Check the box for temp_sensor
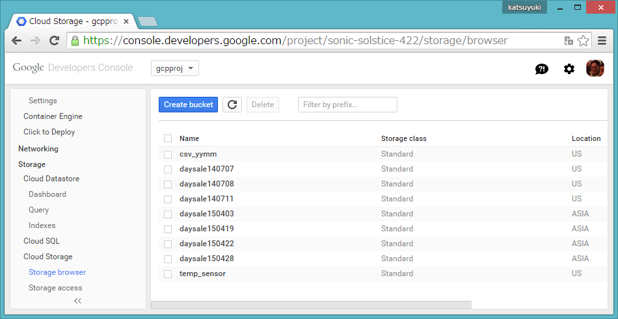The width and height of the screenshot is (618, 319). click(x=168, y=274)
